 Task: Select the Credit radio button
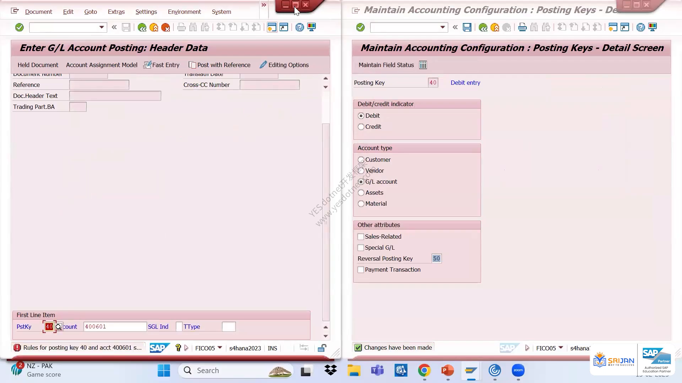[361, 127]
